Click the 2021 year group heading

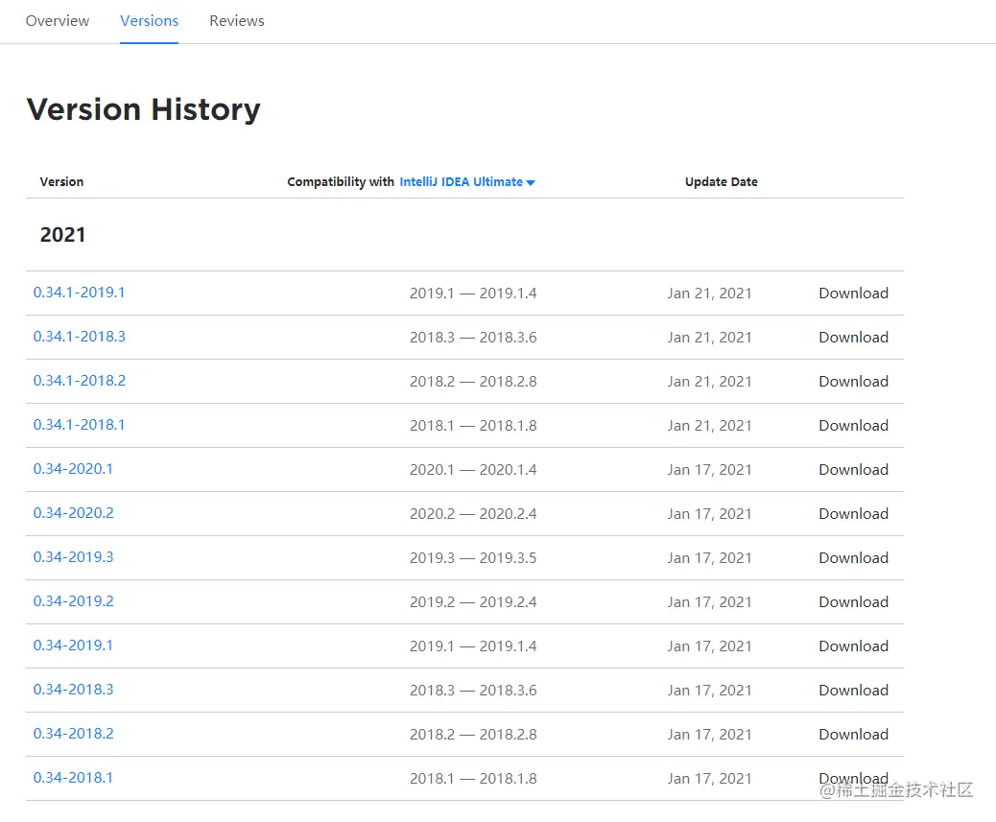click(62, 235)
